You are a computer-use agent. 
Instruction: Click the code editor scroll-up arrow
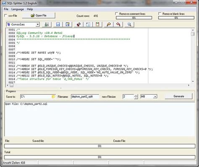click(x=193, y=30)
